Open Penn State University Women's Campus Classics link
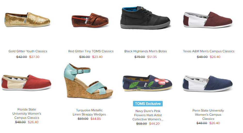The width and height of the screenshot is (243, 133). point(208,115)
